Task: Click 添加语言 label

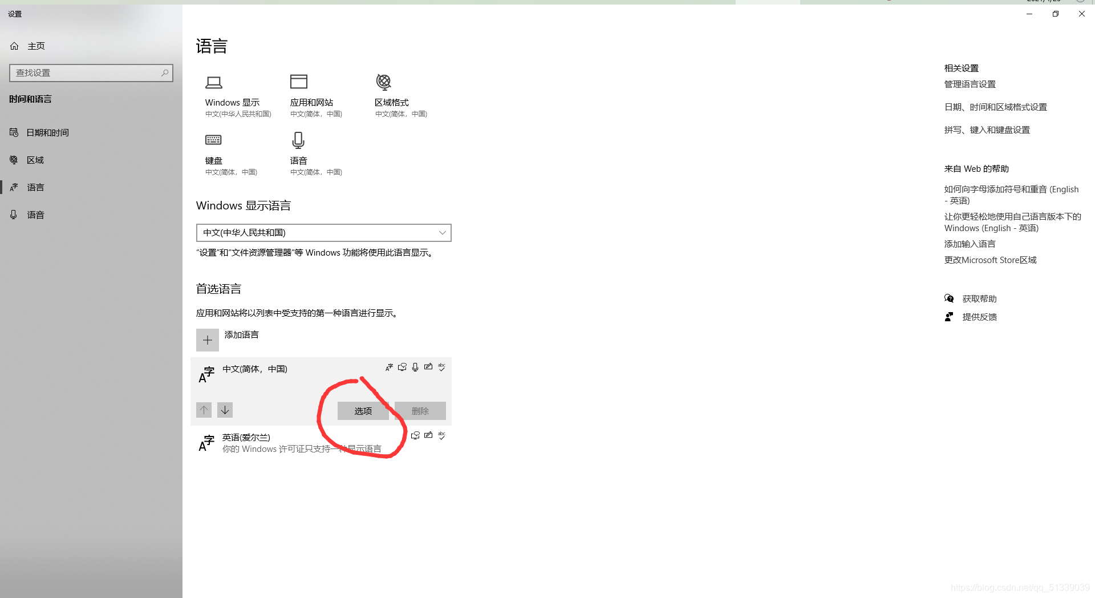Action: coord(242,334)
